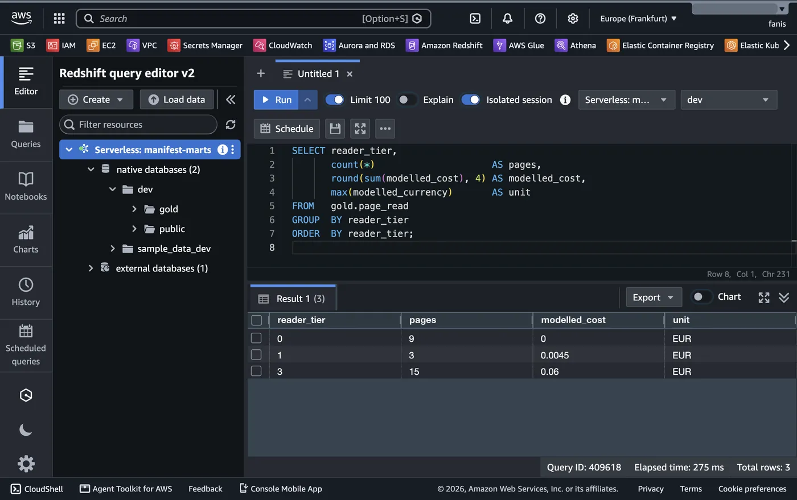
Task: Open the dev database selector
Action: [x=729, y=100]
